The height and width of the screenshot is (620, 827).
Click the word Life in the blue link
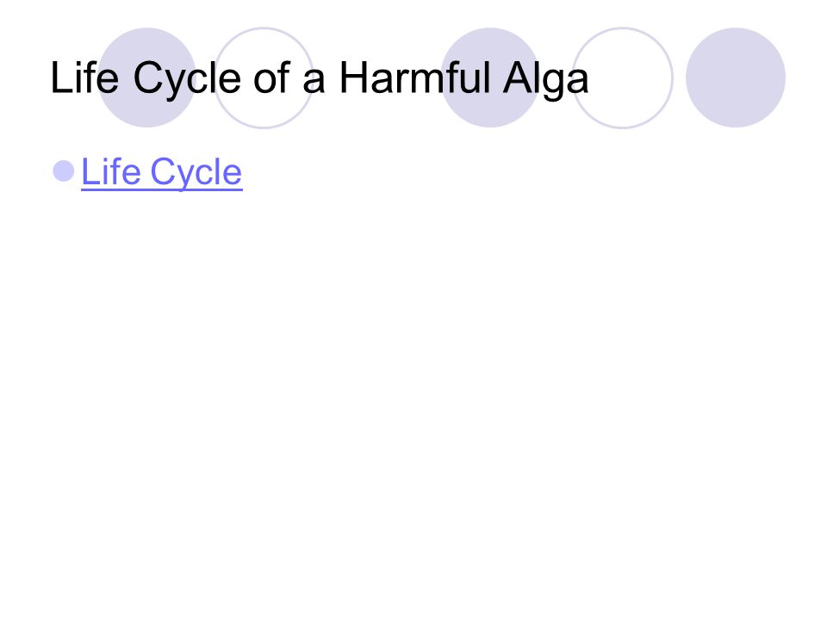[x=111, y=171]
